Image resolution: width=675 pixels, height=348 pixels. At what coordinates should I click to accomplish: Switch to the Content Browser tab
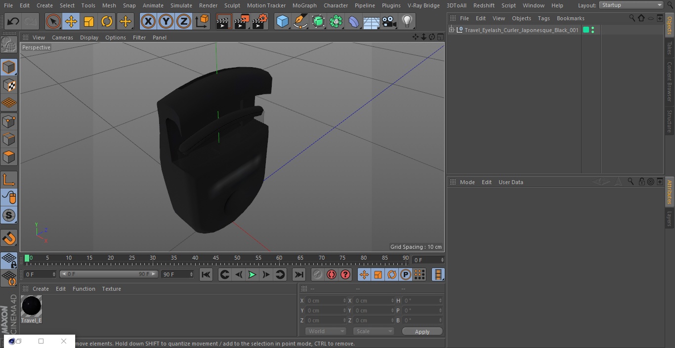click(670, 81)
